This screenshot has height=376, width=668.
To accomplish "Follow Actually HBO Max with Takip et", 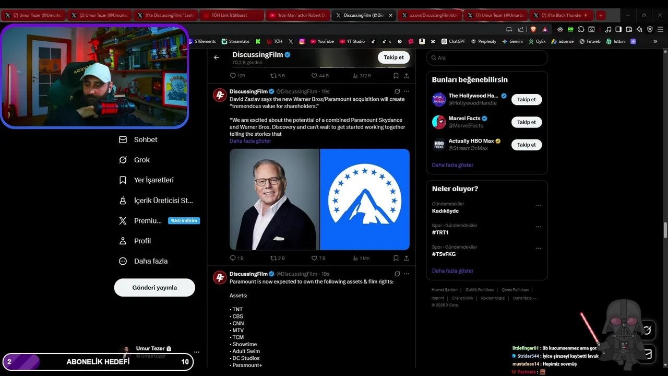I will [x=527, y=145].
